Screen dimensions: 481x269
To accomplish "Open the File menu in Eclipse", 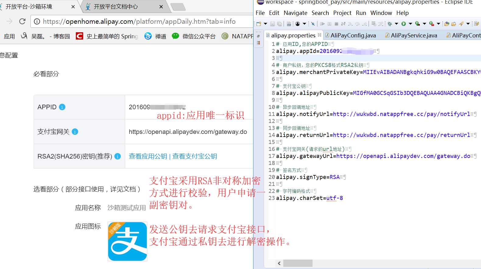I will (260, 13).
